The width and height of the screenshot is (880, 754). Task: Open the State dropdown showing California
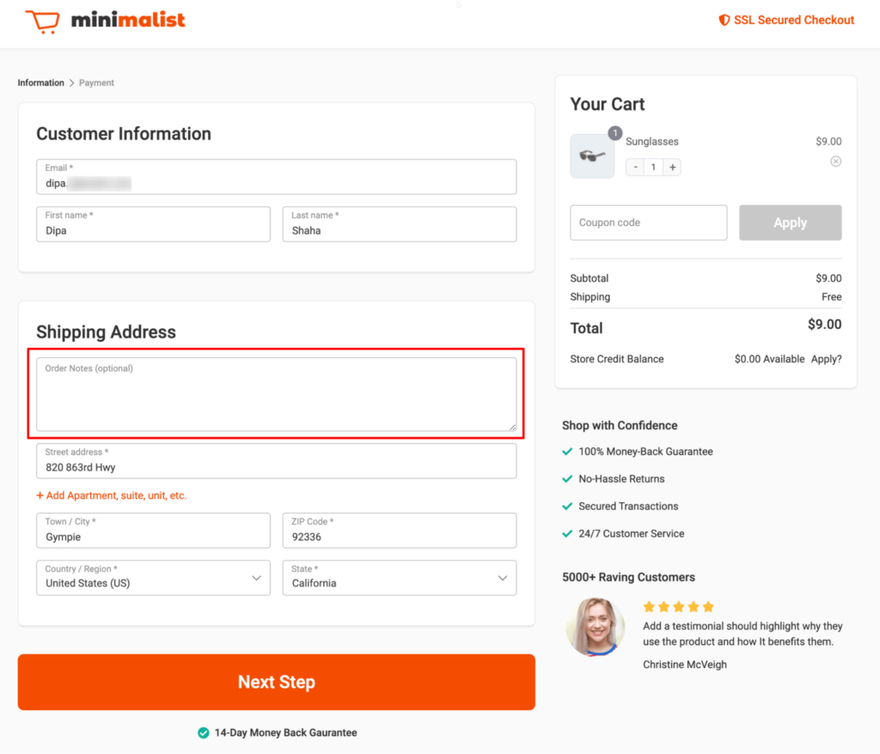pos(503,577)
